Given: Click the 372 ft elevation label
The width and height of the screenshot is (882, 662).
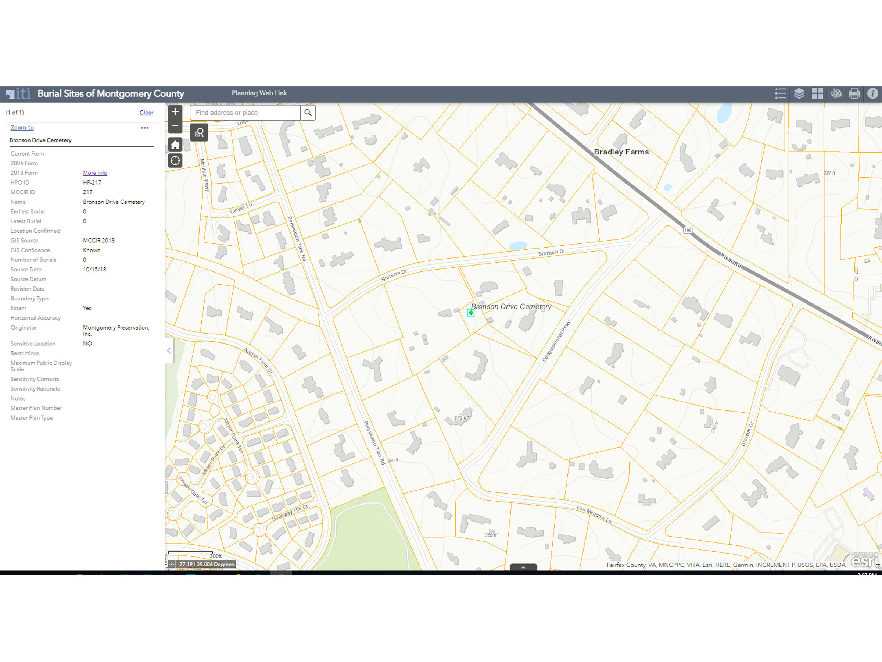Looking at the screenshot, I should pyautogui.click(x=461, y=418).
